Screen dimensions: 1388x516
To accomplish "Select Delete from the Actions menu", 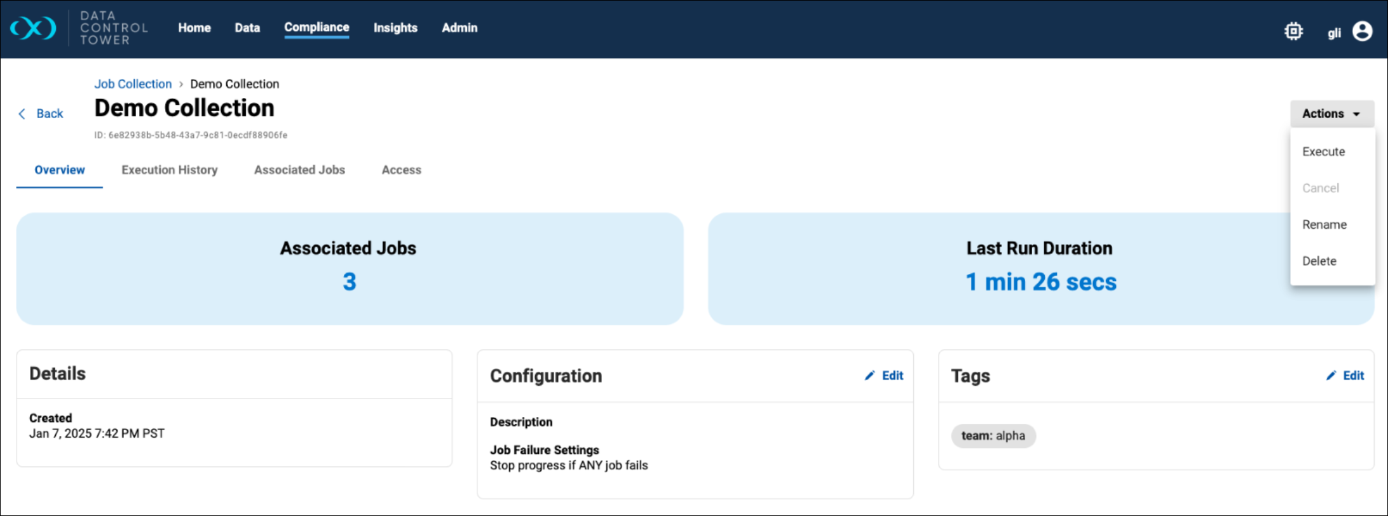I will click(x=1319, y=261).
